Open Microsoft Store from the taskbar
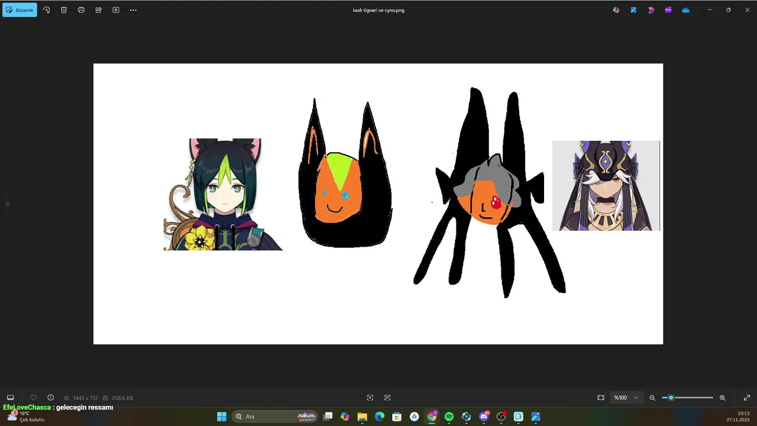The height and width of the screenshot is (426, 757). click(x=397, y=417)
